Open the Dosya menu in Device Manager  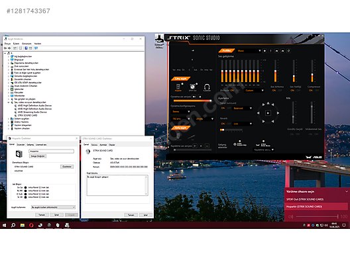(7, 44)
